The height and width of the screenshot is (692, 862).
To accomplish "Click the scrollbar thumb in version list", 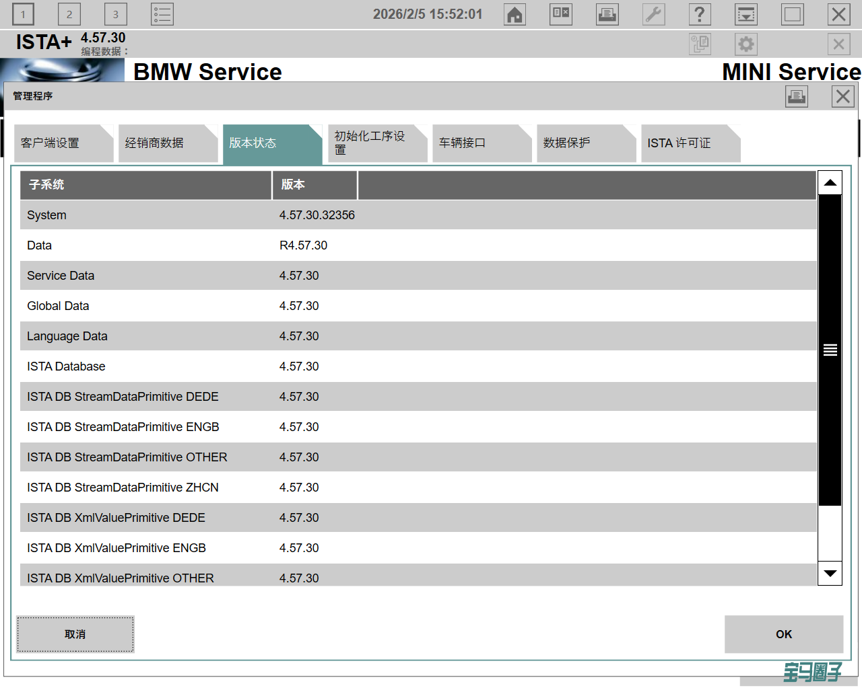I will (x=830, y=350).
